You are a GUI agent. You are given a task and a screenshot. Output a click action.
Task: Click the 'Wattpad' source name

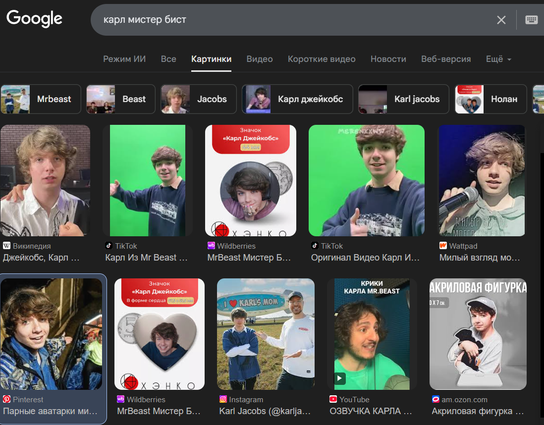tap(463, 246)
